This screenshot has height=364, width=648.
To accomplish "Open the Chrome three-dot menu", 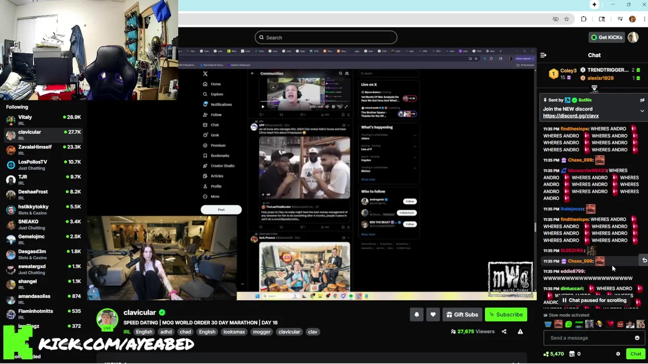I will [644, 19].
